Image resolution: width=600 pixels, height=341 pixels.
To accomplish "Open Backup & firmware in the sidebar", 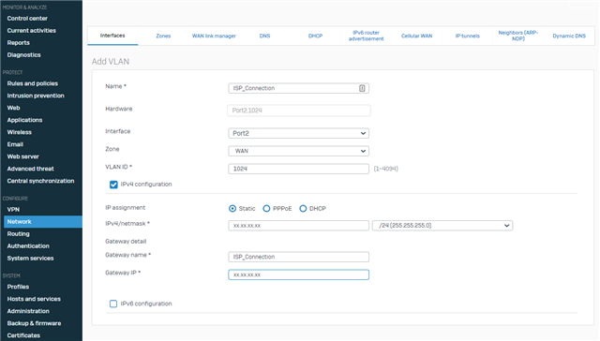I will click(x=34, y=323).
